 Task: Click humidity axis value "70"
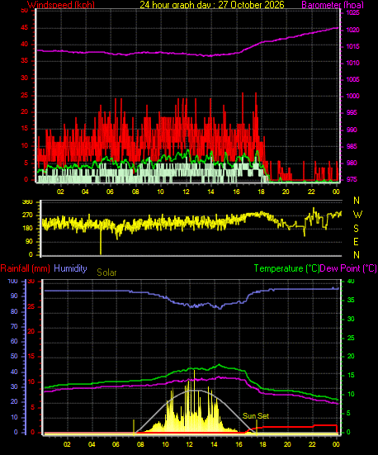14,326
